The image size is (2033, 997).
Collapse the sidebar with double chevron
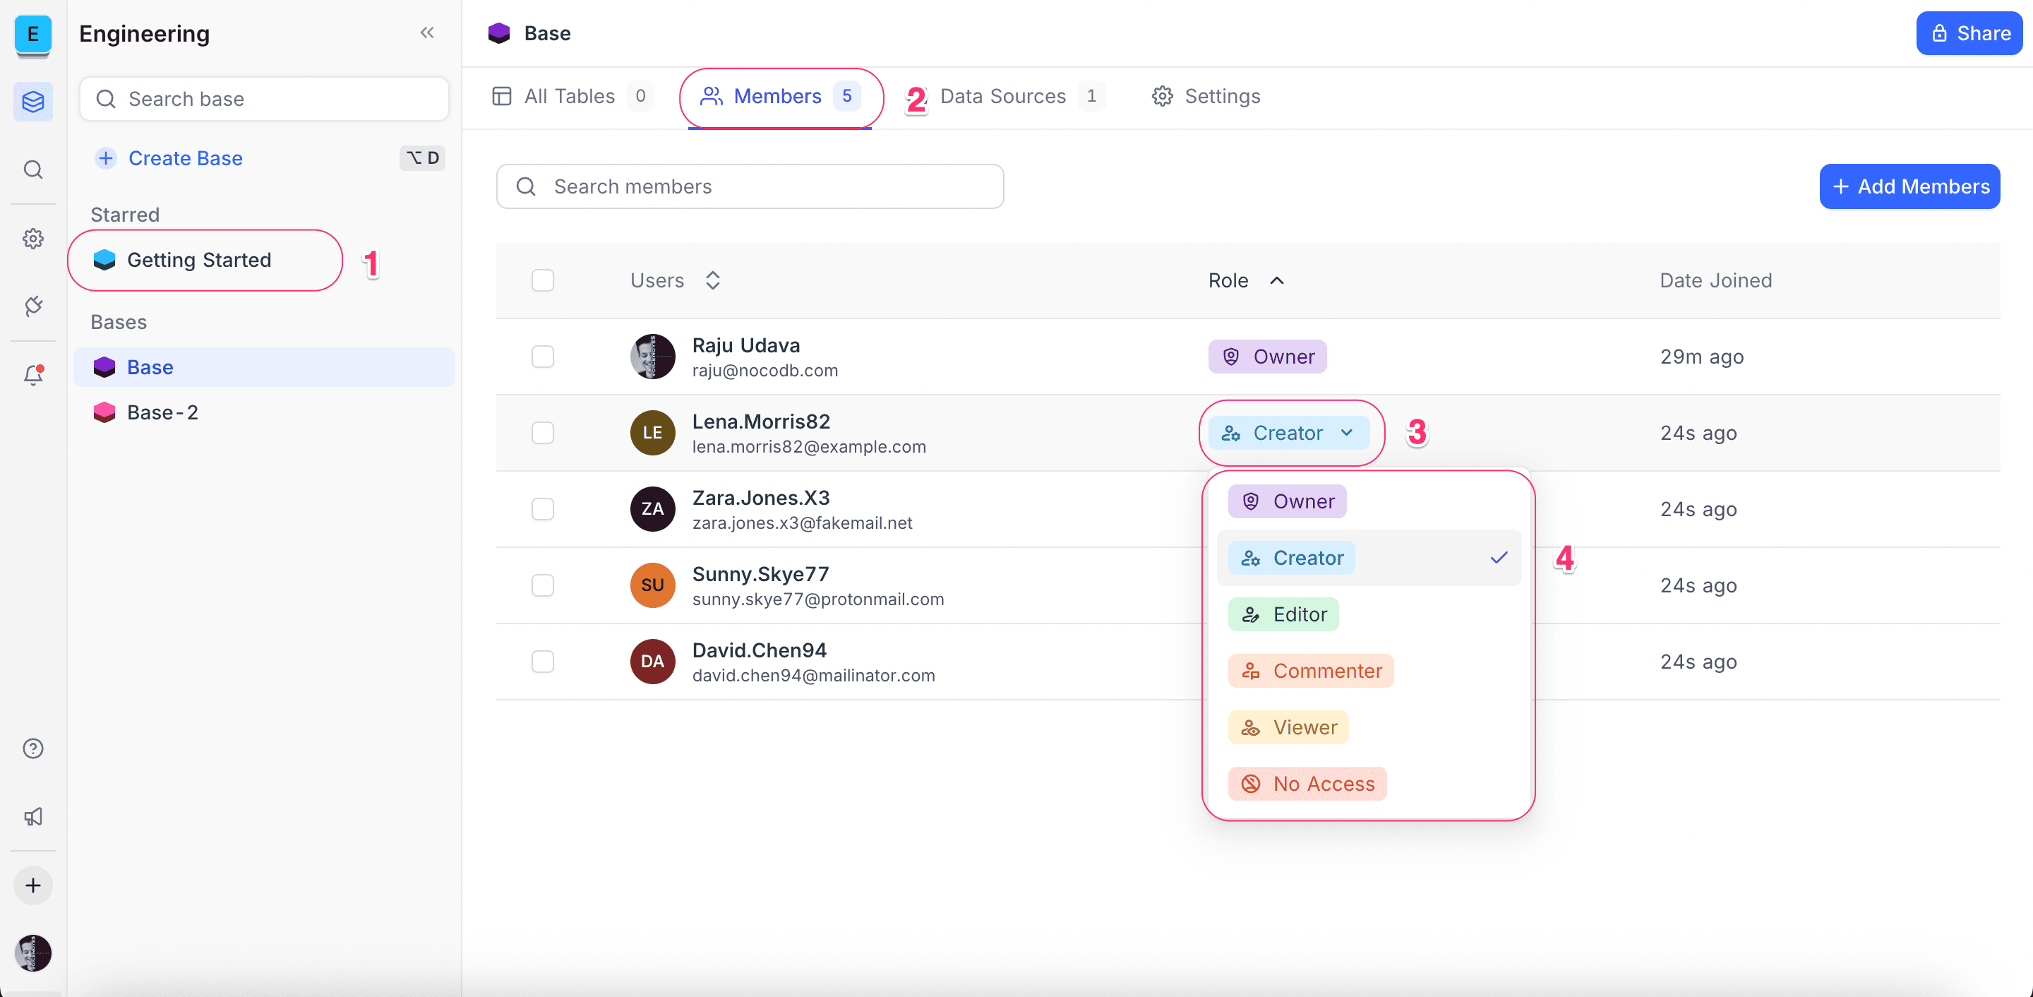click(427, 33)
